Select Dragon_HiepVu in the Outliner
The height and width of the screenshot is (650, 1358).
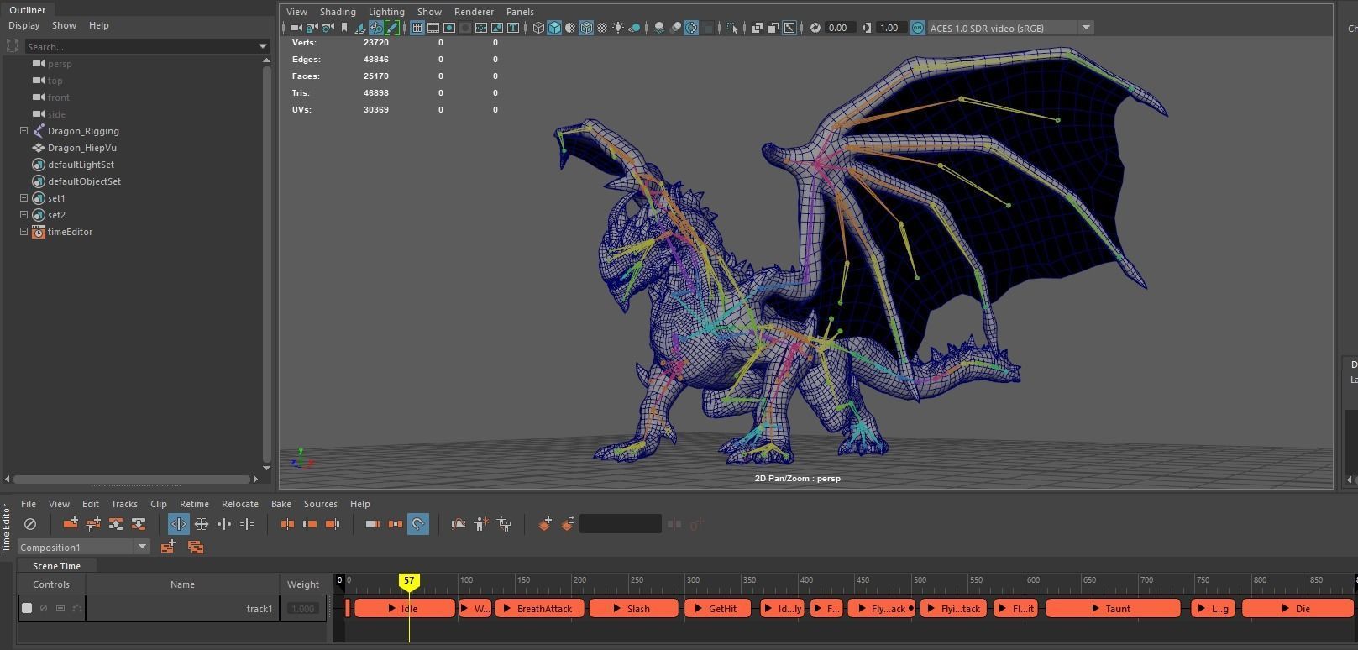pos(81,148)
